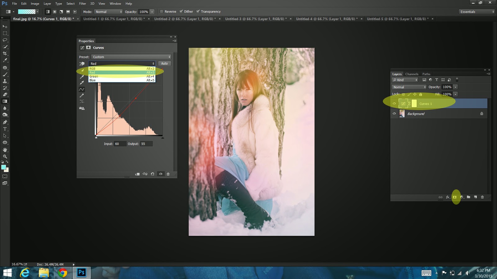The width and height of the screenshot is (497, 279).
Task: Select the Zoom tool
Action: tap(5, 157)
